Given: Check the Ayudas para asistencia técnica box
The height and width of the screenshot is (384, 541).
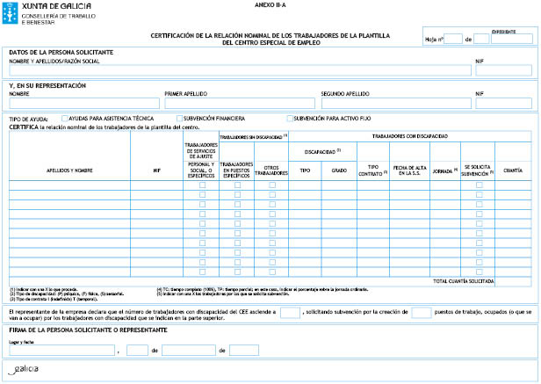Looking at the screenshot, I should point(64,118).
